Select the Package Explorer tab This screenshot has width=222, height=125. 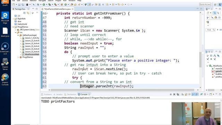(20, 9)
